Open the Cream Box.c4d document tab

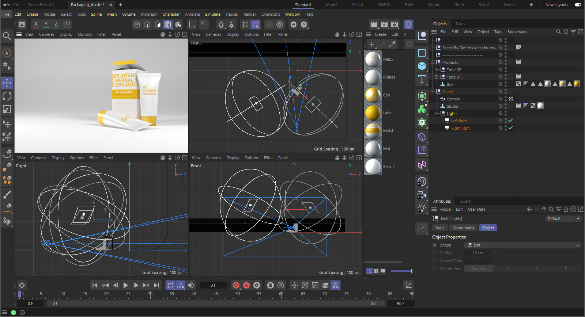(40, 5)
